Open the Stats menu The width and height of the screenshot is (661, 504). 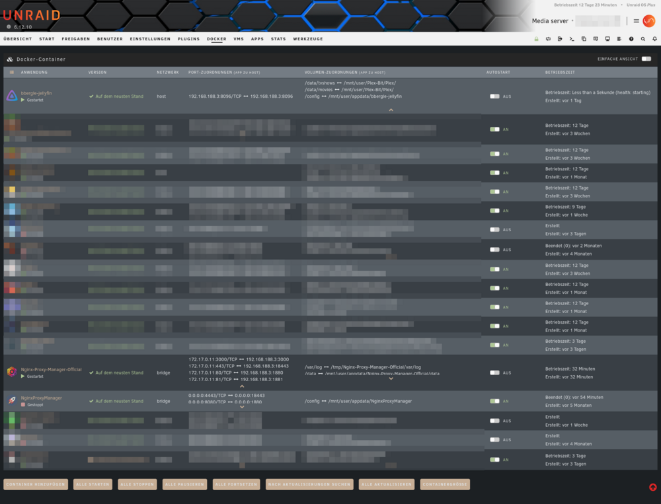[278, 39]
